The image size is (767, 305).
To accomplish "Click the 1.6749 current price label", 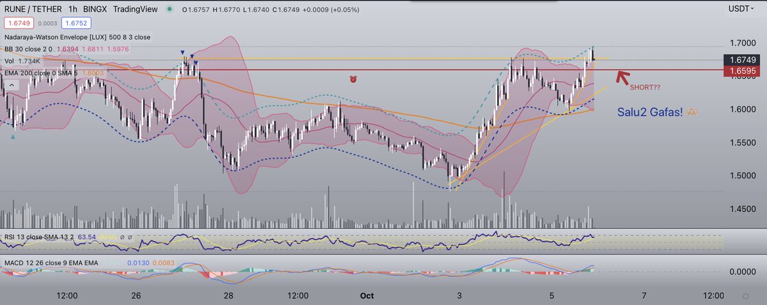I will 741,59.
